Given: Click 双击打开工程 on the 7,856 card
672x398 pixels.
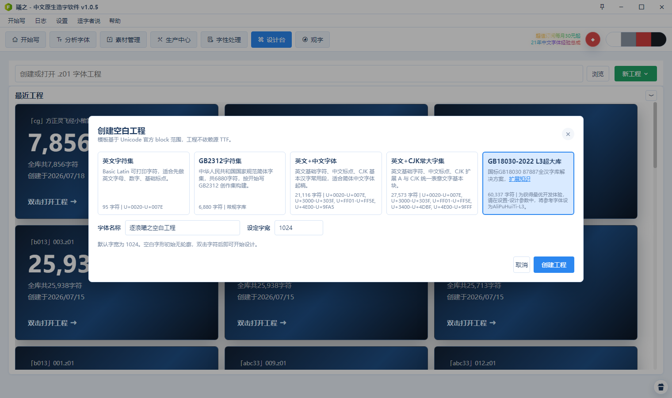Looking at the screenshot, I should click(x=52, y=202).
